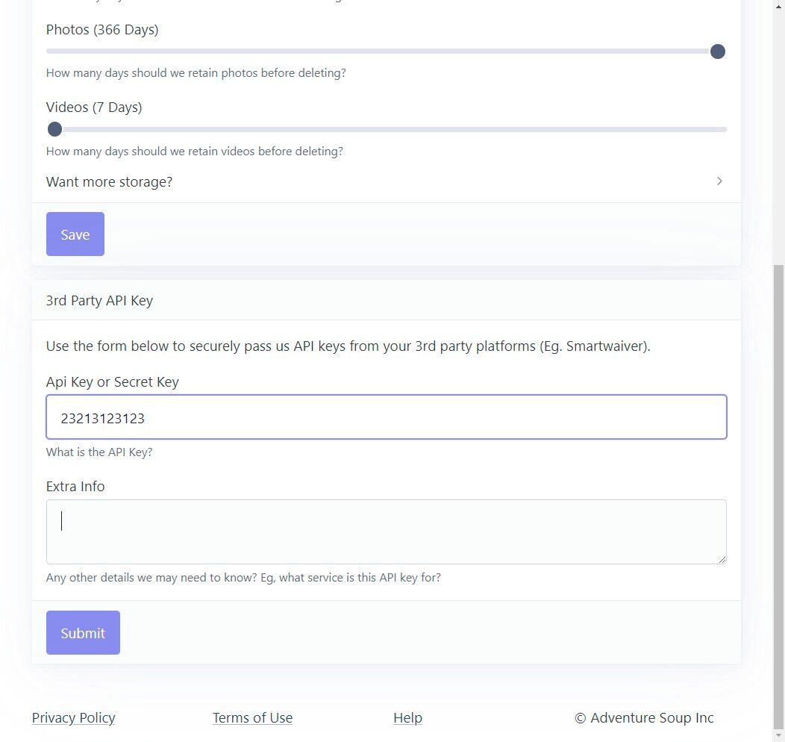Click the Api Key or Secret Key label
This screenshot has width=785, height=742.
tap(113, 382)
